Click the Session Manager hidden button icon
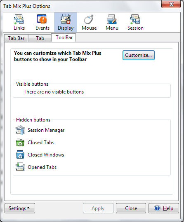Image resolution: width=184 pixels, height=222 pixels. coord(20,130)
